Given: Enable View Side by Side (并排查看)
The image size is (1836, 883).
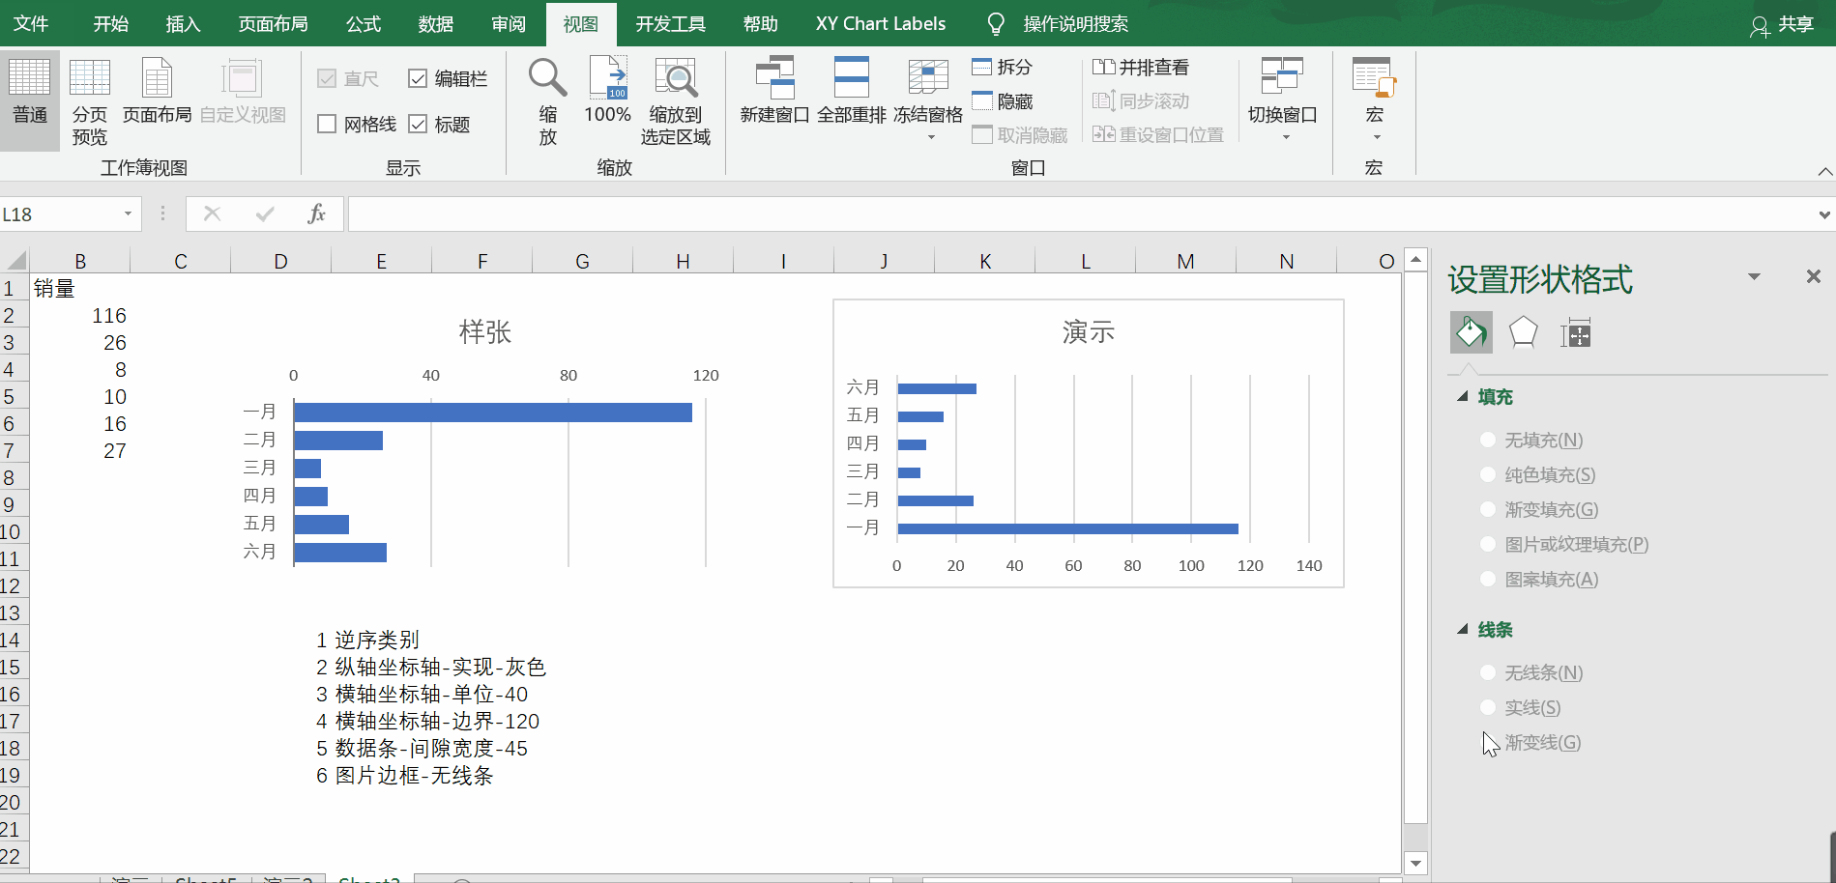Looking at the screenshot, I should pos(1141,67).
